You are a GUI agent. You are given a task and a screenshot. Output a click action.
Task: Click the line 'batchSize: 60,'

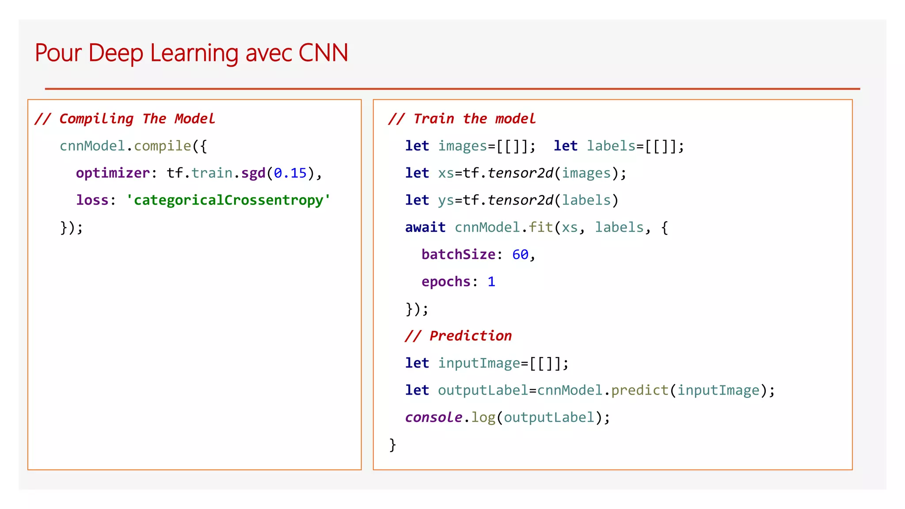pos(479,254)
